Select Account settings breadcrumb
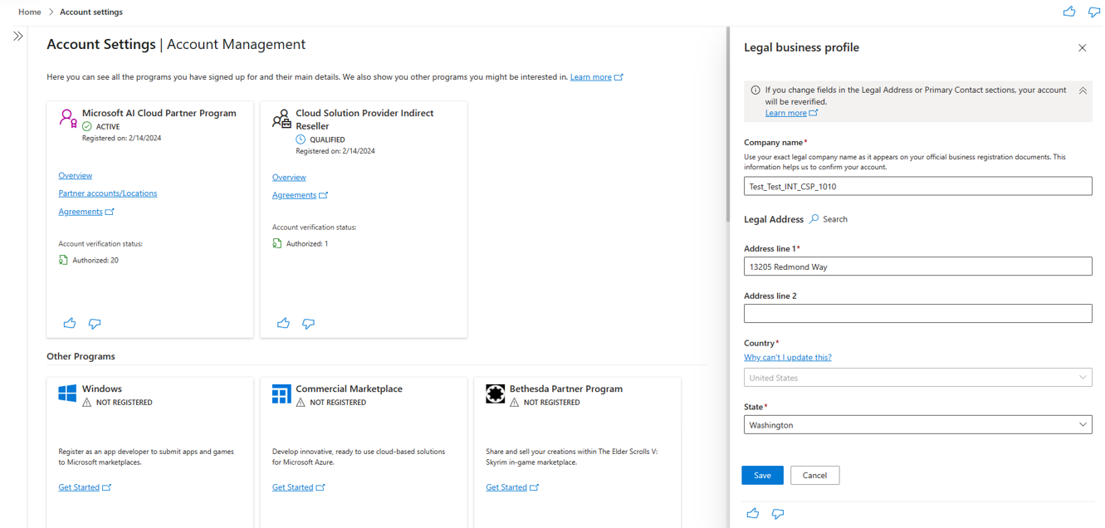The image size is (1105, 528). coord(91,12)
